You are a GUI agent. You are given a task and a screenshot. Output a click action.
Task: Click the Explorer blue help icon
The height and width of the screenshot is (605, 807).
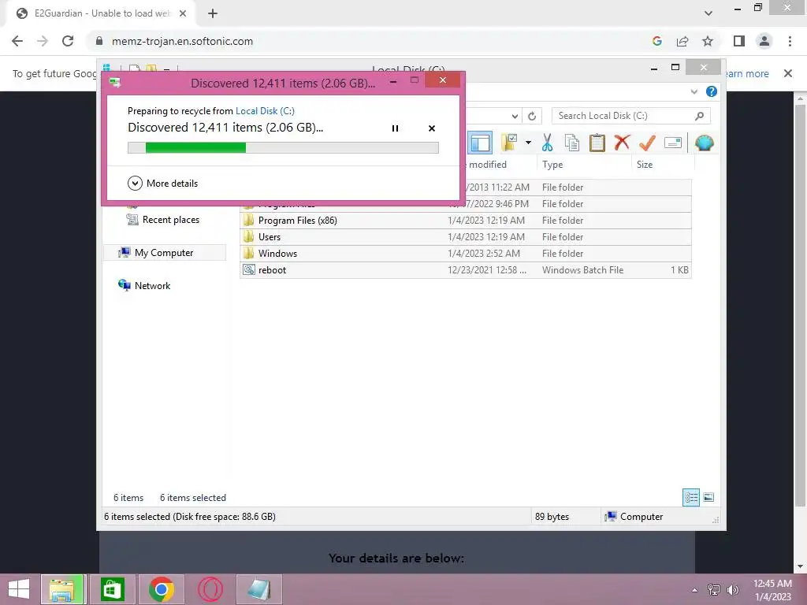(x=712, y=91)
